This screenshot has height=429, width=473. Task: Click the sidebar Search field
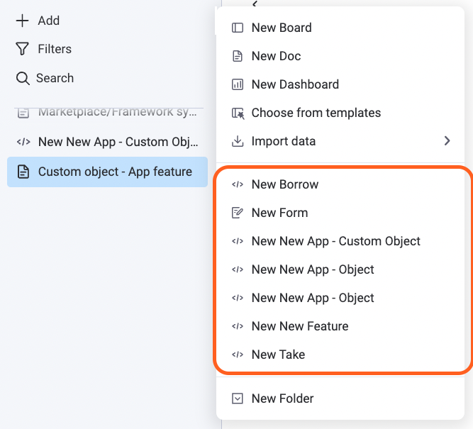point(45,78)
